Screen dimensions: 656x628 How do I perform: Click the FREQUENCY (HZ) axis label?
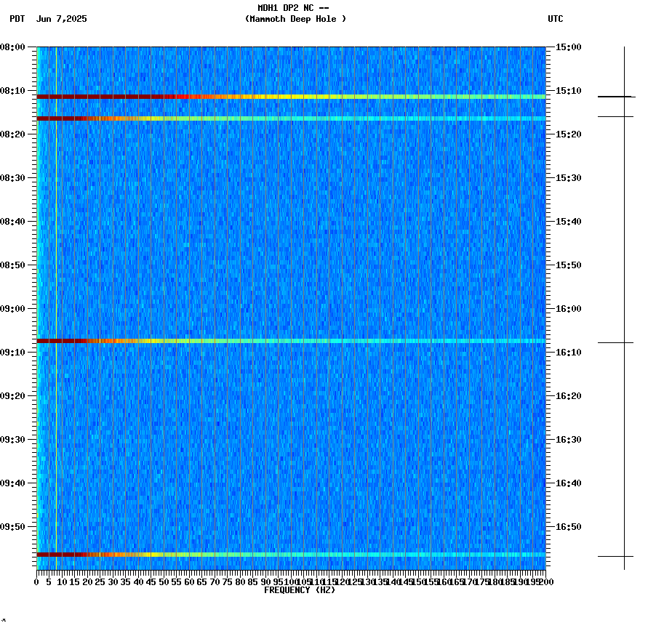point(300,589)
